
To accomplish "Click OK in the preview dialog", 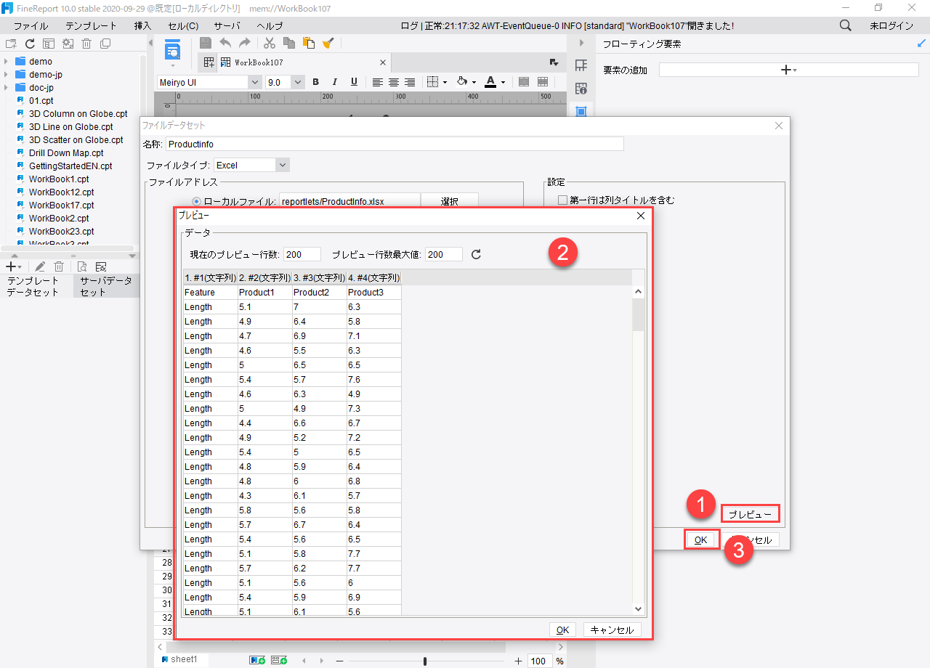I will click(x=562, y=630).
